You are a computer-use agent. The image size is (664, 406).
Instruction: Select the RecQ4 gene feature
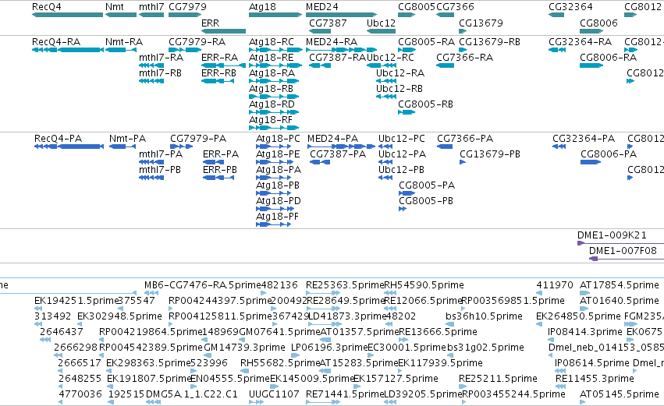(x=67, y=15)
